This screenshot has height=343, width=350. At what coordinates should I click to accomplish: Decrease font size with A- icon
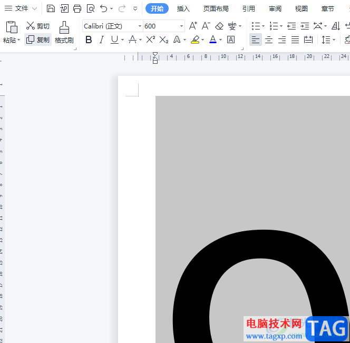pos(206,26)
